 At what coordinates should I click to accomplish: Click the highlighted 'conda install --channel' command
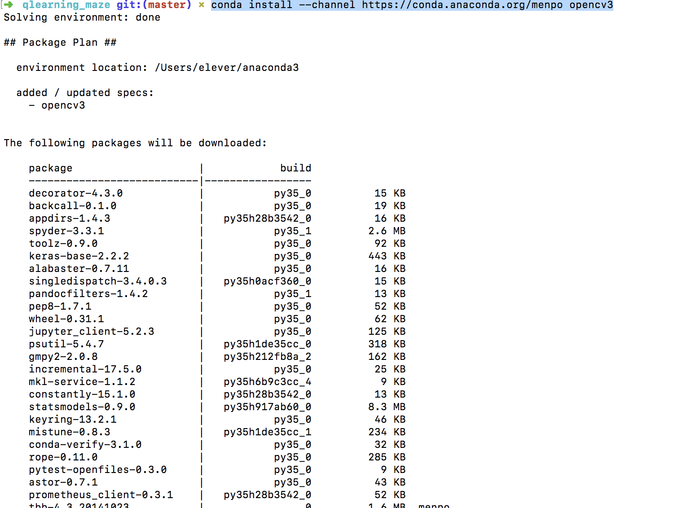click(x=412, y=5)
